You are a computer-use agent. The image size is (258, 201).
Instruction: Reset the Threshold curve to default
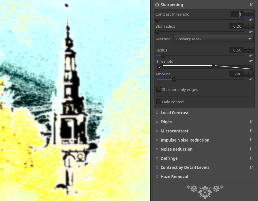(x=251, y=61)
